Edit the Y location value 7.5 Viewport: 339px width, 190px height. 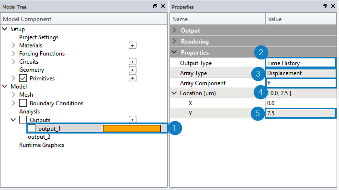click(x=301, y=113)
